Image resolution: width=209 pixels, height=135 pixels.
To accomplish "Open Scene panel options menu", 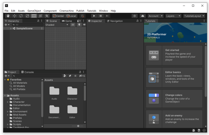I will coord(83,21).
